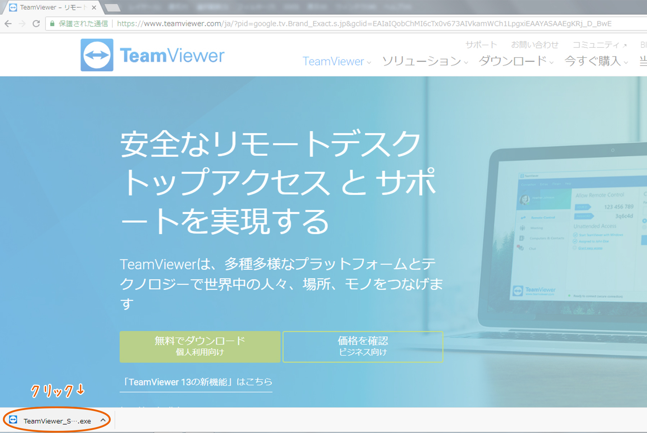This screenshot has width=647, height=433.
Task: Click the browser forward arrow
Action: point(22,24)
